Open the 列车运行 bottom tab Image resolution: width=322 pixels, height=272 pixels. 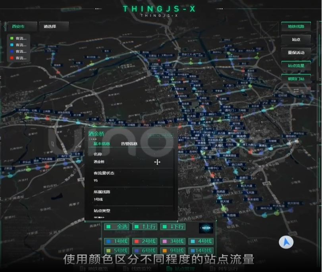[224, 269]
